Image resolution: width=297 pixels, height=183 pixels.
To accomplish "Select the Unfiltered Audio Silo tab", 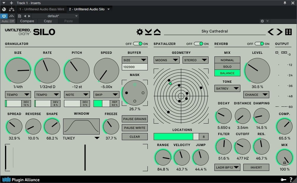I will [87, 9].
